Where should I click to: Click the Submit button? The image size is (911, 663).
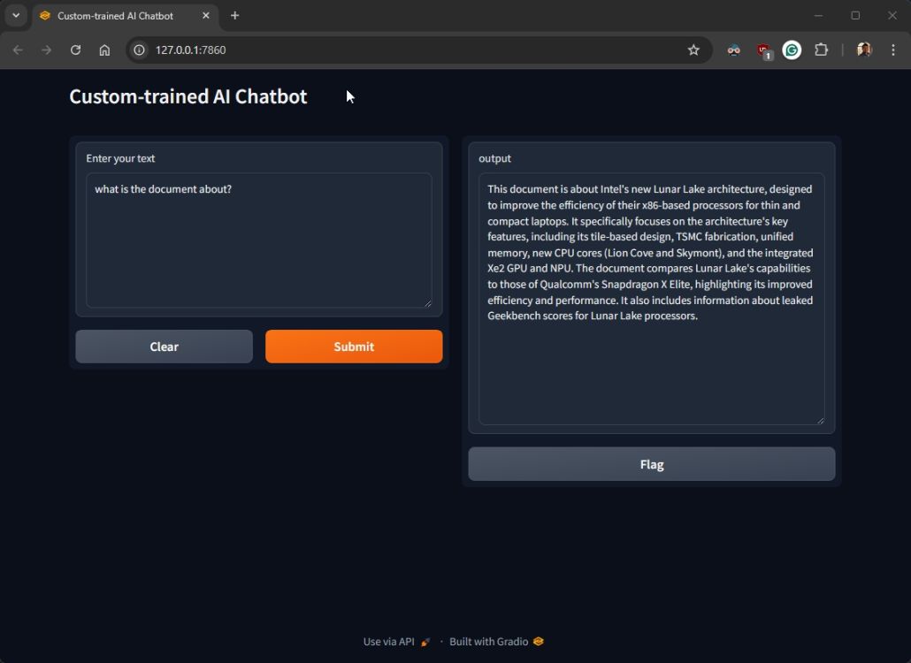353,346
